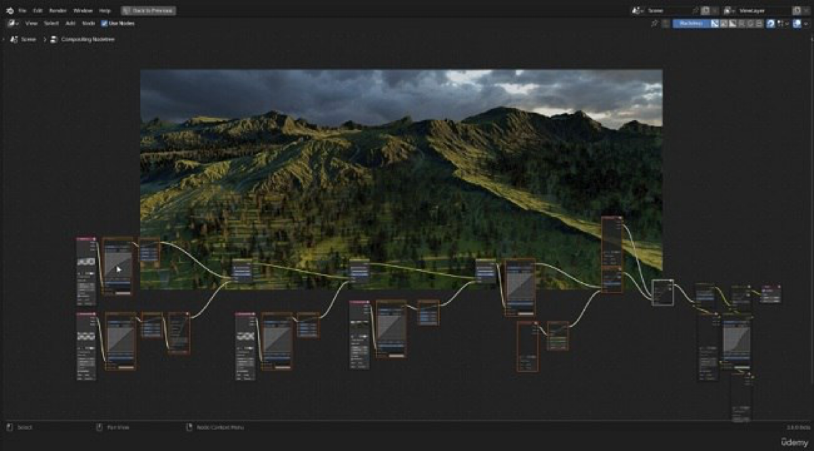This screenshot has height=451, width=814.
Task: Click the add ViewLayer icon
Action: tap(797, 11)
